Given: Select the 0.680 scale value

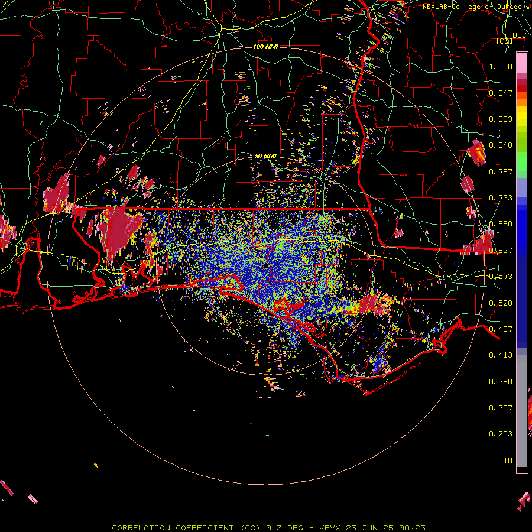Looking at the screenshot, I should coord(501,224).
